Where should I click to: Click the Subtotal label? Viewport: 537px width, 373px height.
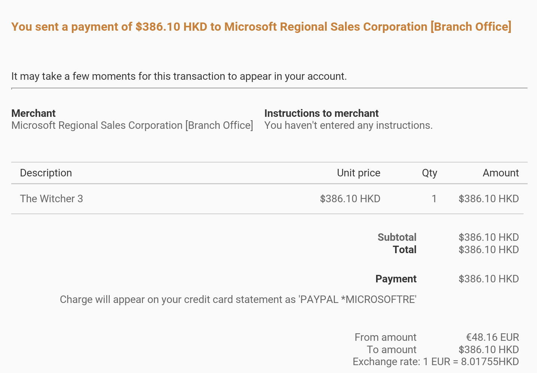397,237
